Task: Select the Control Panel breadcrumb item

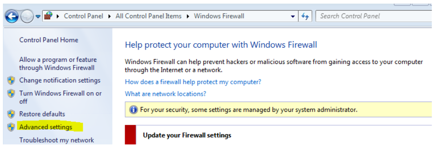Action: click(x=83, y=16)
